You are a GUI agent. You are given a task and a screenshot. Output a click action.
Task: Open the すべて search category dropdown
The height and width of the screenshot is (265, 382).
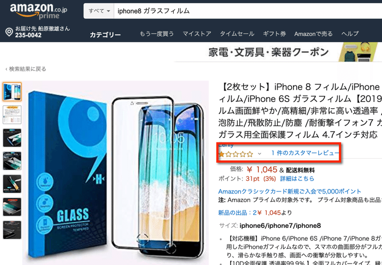point(99,11)
